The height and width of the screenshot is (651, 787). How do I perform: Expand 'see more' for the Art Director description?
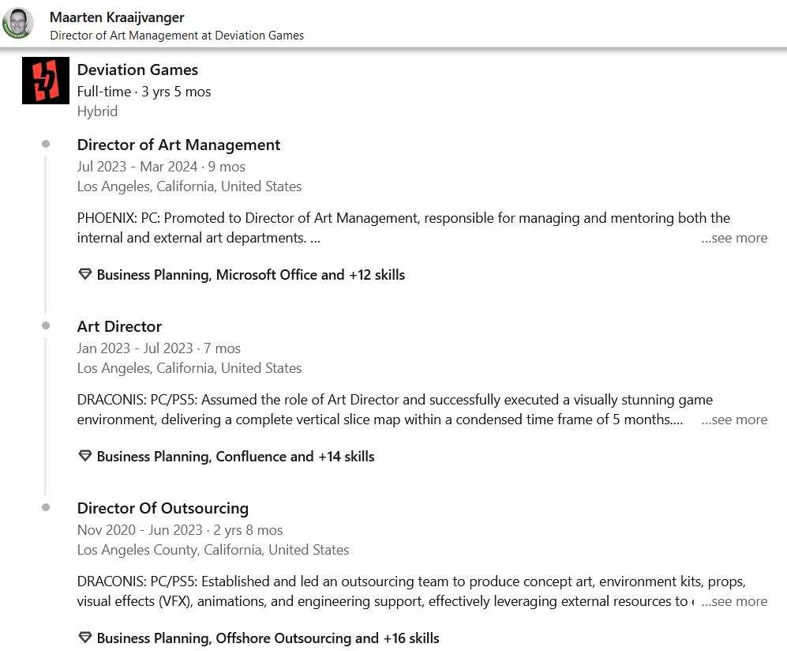point(734,420)
